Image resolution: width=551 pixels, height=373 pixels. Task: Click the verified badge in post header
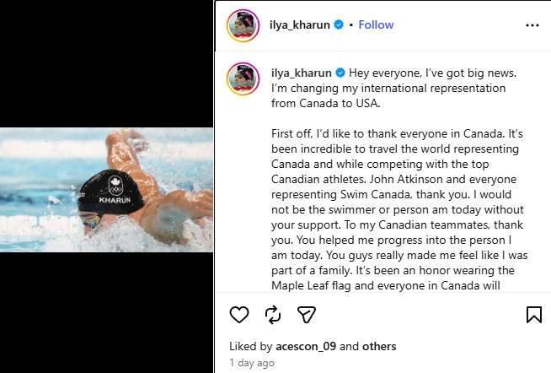pos(339,25)
